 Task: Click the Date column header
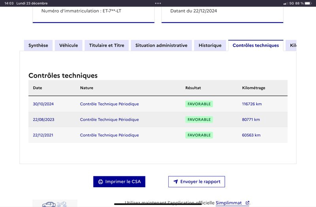pos(38,88)
